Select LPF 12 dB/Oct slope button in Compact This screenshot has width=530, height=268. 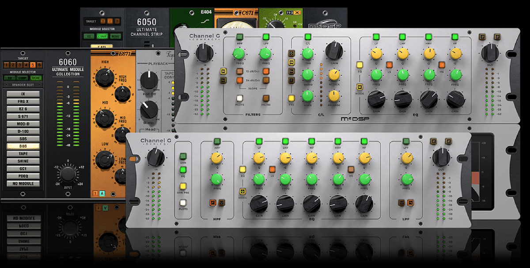coord(266,71)
